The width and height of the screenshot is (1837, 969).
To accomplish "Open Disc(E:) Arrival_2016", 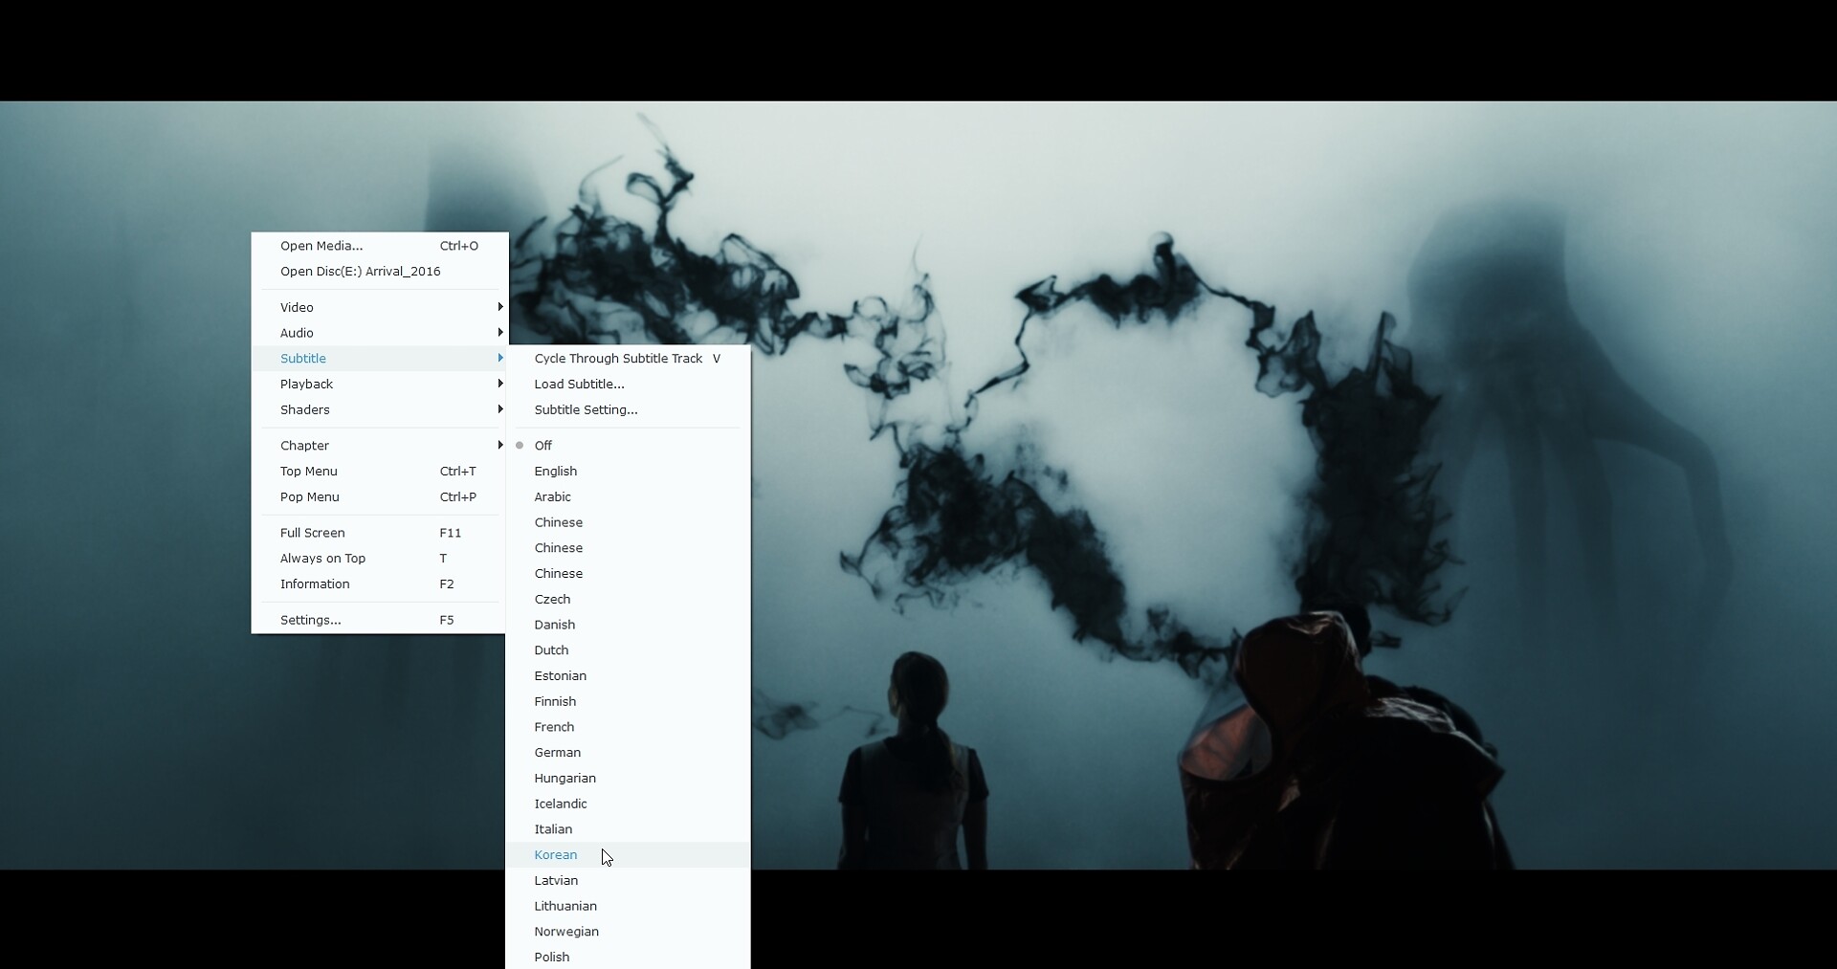I will pos(360,272).
